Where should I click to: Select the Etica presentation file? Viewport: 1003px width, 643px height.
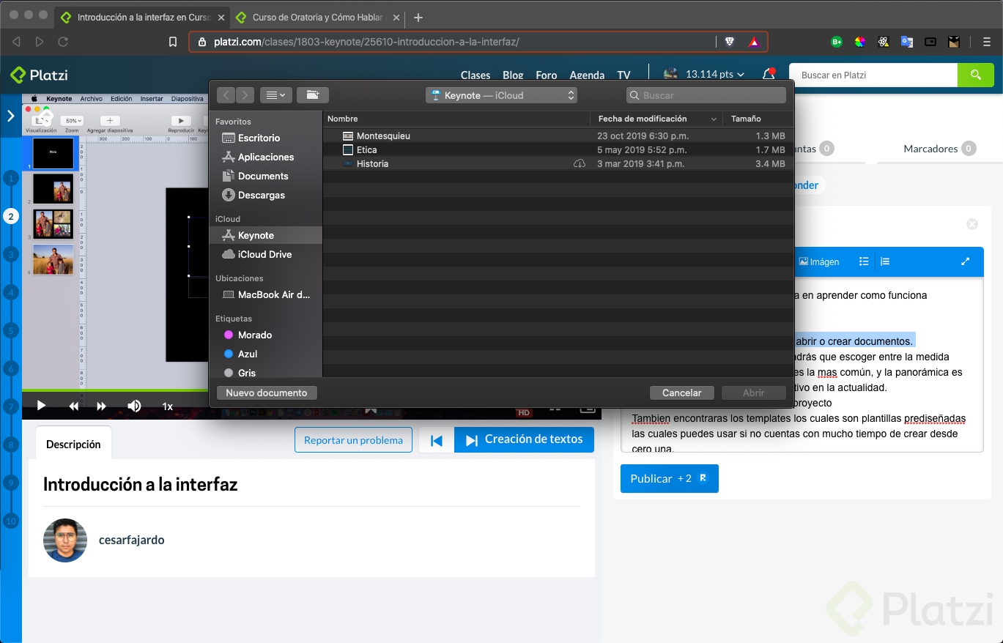tap(558, 149)
